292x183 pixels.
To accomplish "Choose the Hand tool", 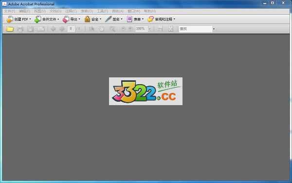I will point(102,29).
